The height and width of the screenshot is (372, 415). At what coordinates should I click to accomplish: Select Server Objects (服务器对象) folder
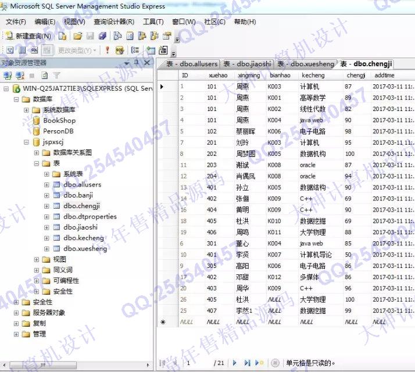click(x=49, y=313)
